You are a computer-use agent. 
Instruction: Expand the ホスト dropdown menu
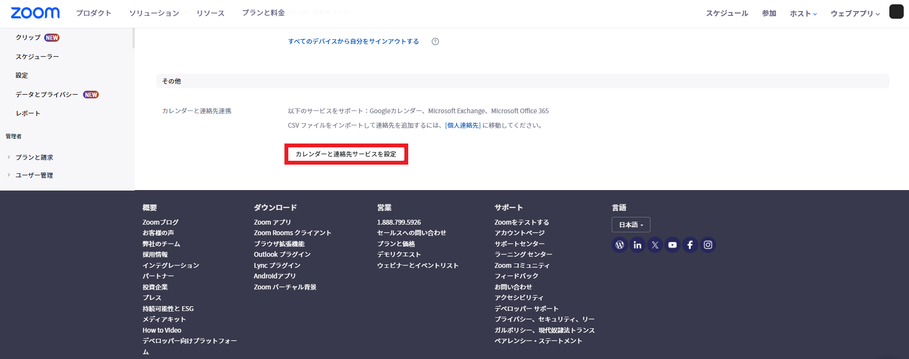coord(803,13)
